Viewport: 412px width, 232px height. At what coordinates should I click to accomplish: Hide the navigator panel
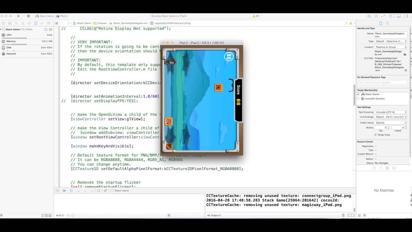(392, 16)
